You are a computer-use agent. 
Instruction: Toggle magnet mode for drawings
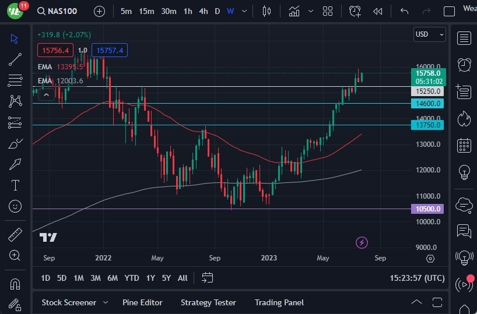(15, 284)
